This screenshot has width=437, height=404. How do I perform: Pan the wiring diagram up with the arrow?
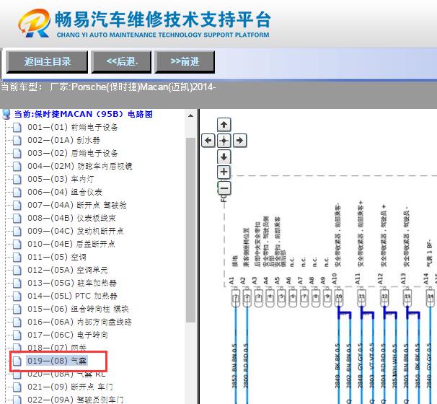click(x=224, y=125)
